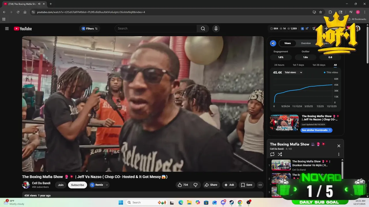Viewport: 369px width, 207px height.
Task: Click the magnifier search button
Action: click(203, 28)
